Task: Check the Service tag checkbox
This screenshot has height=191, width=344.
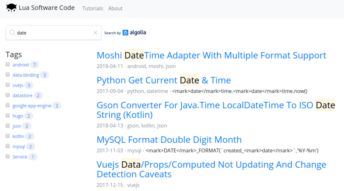Action: point(8,156)
